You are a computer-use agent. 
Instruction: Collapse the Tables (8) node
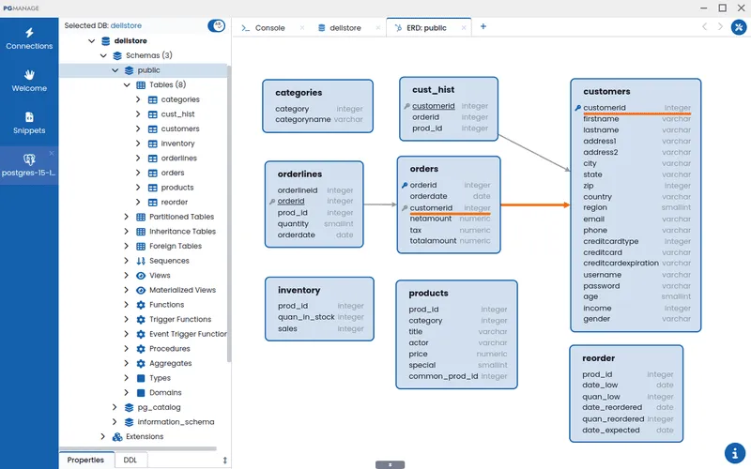pyautogui.click(x=127, y=85)
